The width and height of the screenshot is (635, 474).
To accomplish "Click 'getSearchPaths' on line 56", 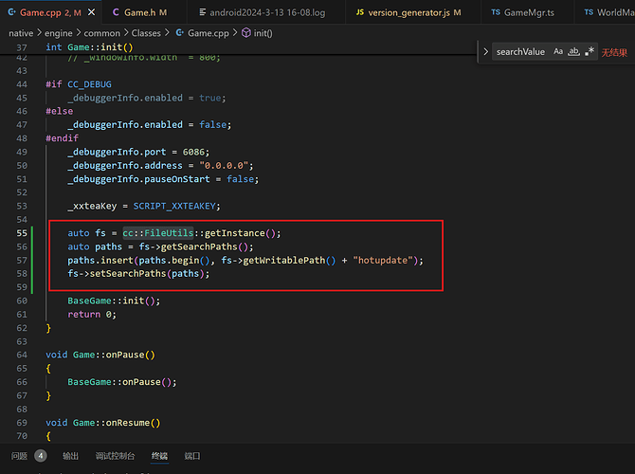I will (x=199, y=246).
